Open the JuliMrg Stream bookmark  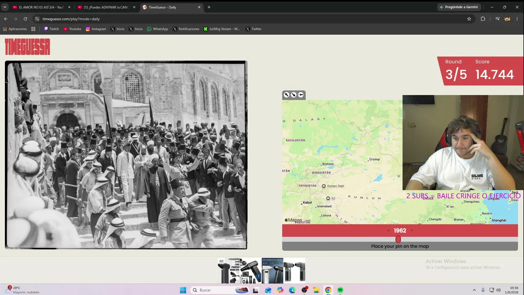tap(222, 29)
